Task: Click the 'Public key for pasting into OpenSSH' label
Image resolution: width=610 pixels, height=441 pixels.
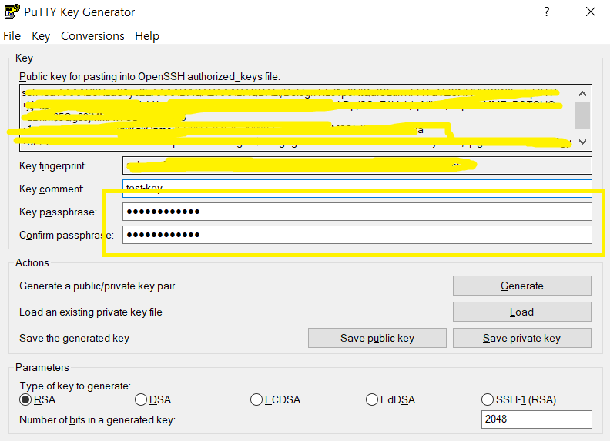Action: click(x=149, y=77)
